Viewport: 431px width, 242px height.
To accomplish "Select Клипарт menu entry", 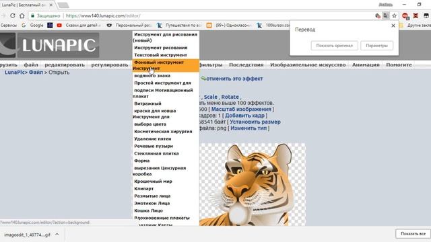I will point(143,189).
